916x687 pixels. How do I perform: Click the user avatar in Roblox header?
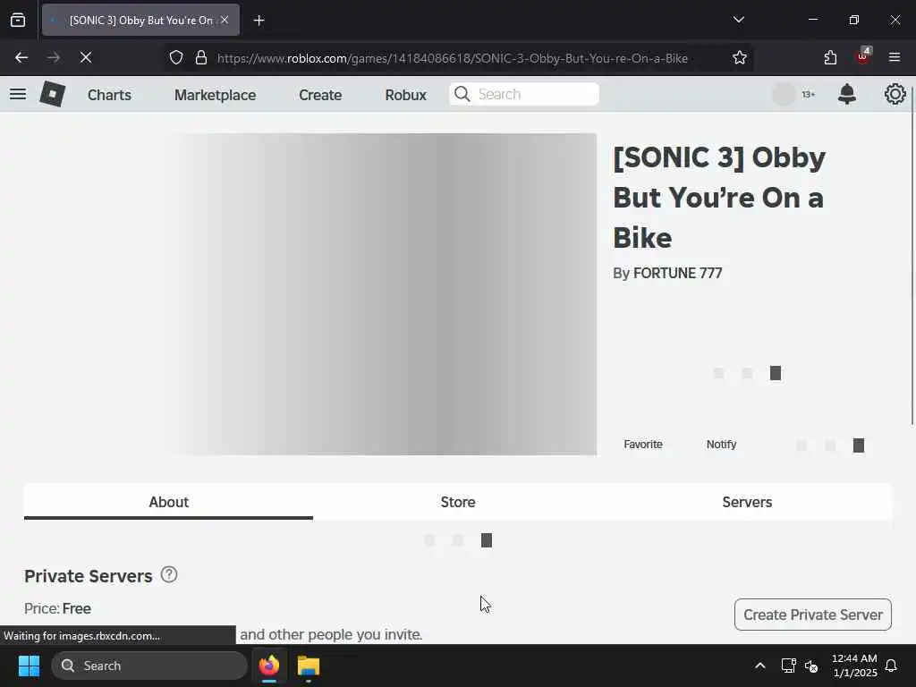784,94
